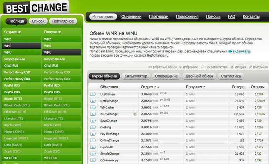Select the Двойной обмен tab
The width and height of the screenshot is (269, 164).
(x=199, y=76)
